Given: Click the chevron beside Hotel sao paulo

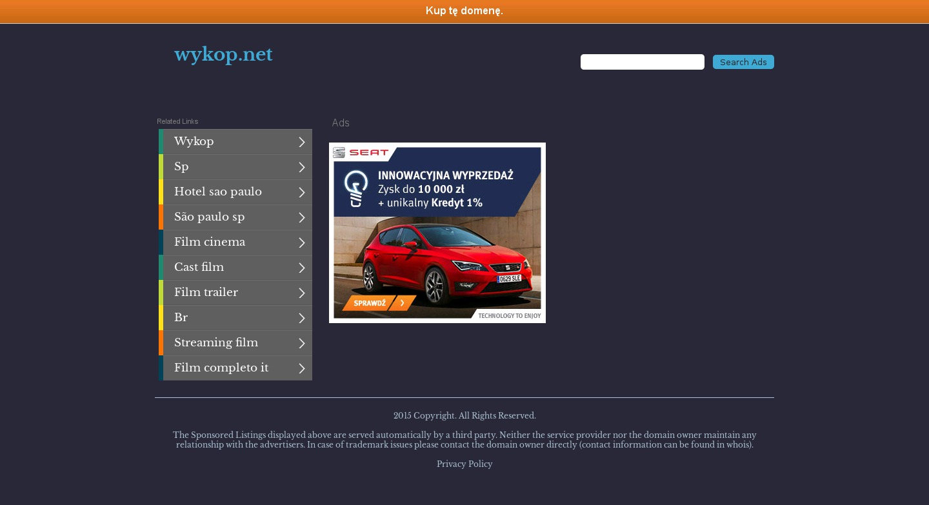Looking at the screenshot, I should (x=301, y=192).
